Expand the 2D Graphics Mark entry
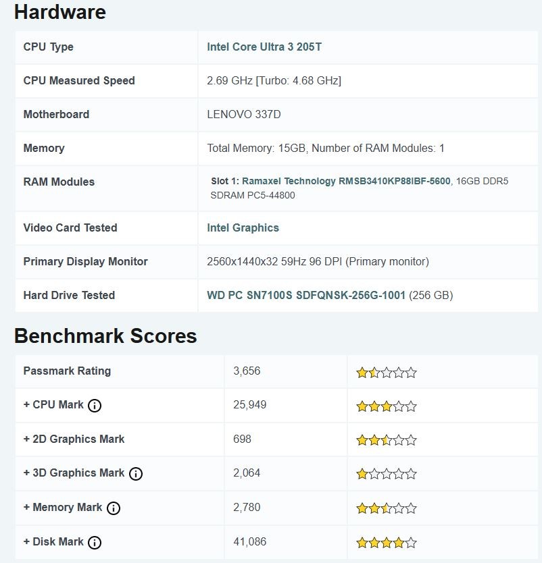Screen dimensions: 542x563 26,439
